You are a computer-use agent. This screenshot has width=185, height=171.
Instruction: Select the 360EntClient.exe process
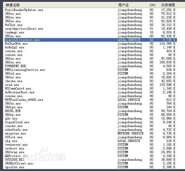point(91,163)
